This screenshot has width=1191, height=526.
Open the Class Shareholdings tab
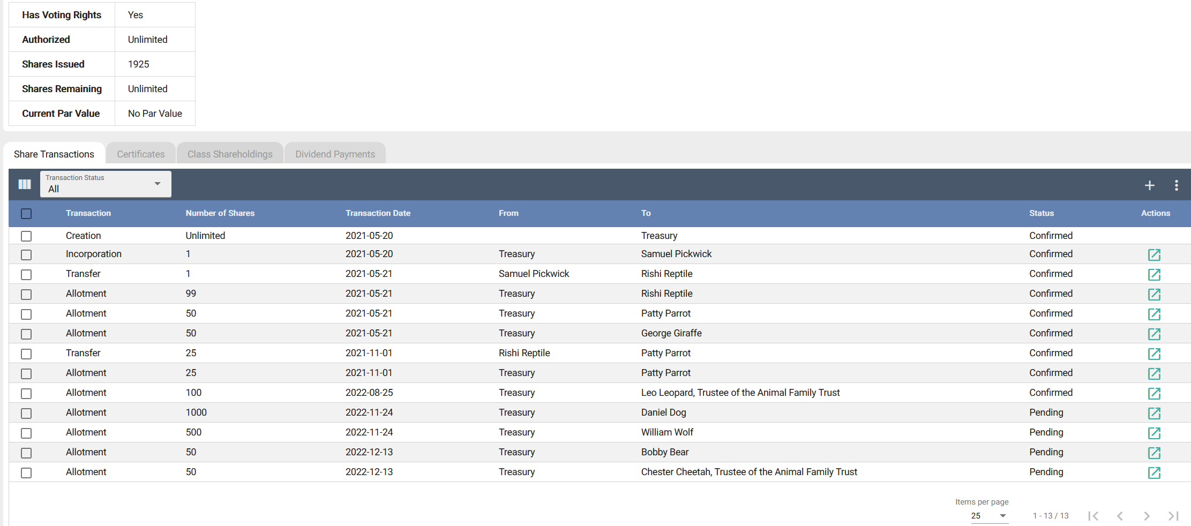(230, 154)
